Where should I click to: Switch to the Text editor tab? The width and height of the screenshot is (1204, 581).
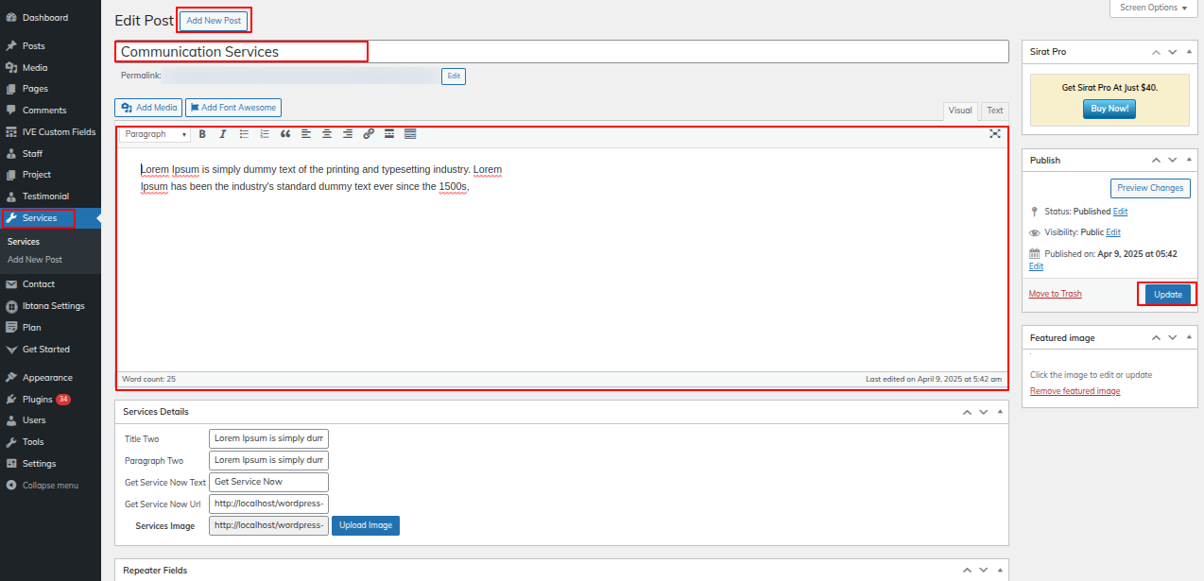[995, 111]
